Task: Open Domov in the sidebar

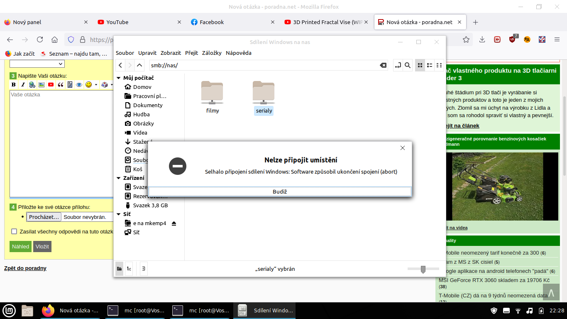Action: click(142, 87)
